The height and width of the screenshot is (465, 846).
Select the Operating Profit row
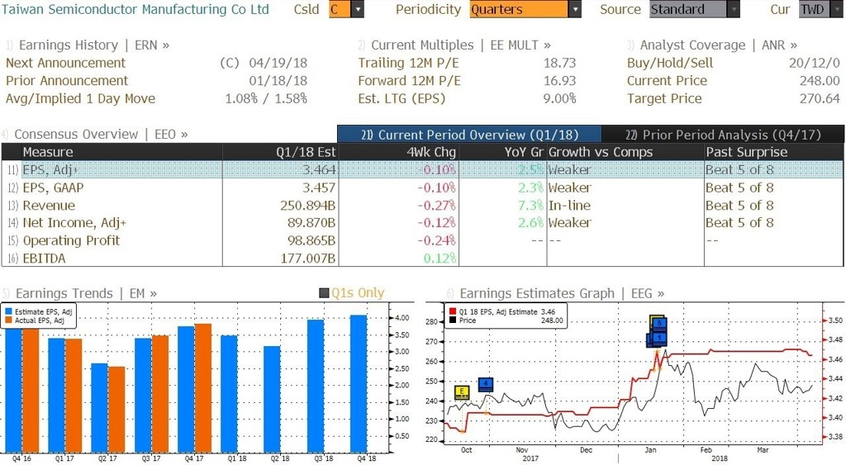[422, 240]
